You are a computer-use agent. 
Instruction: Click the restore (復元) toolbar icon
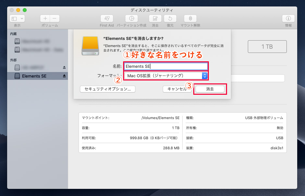170,18
